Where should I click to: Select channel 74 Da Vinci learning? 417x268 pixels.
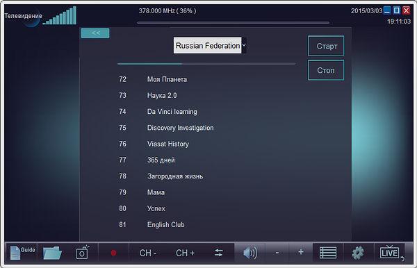158,112
